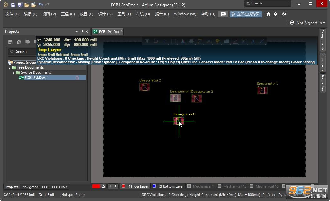Click the Open Project folder icon
330x201 pixels.
(34, 4)
